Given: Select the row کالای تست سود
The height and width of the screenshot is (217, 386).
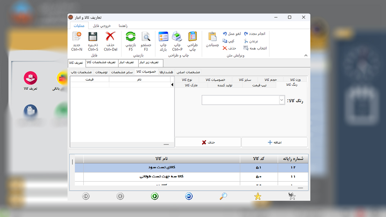Looking at the screenshot, I should tap(161, 168).
